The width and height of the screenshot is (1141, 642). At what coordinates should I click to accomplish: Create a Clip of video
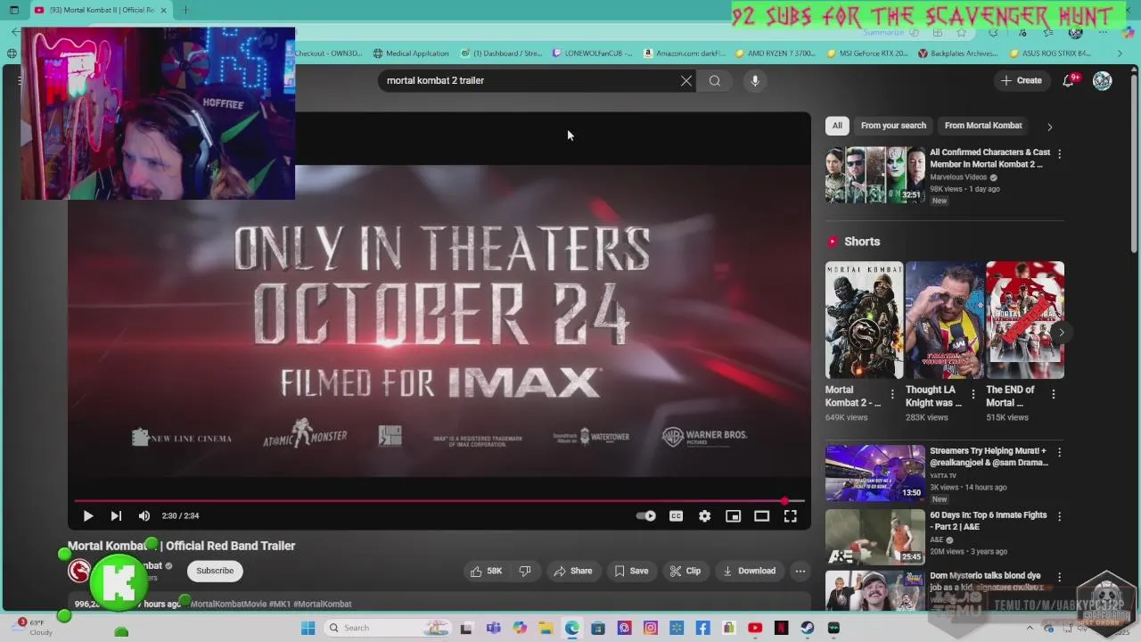click(x=685, y=571)
